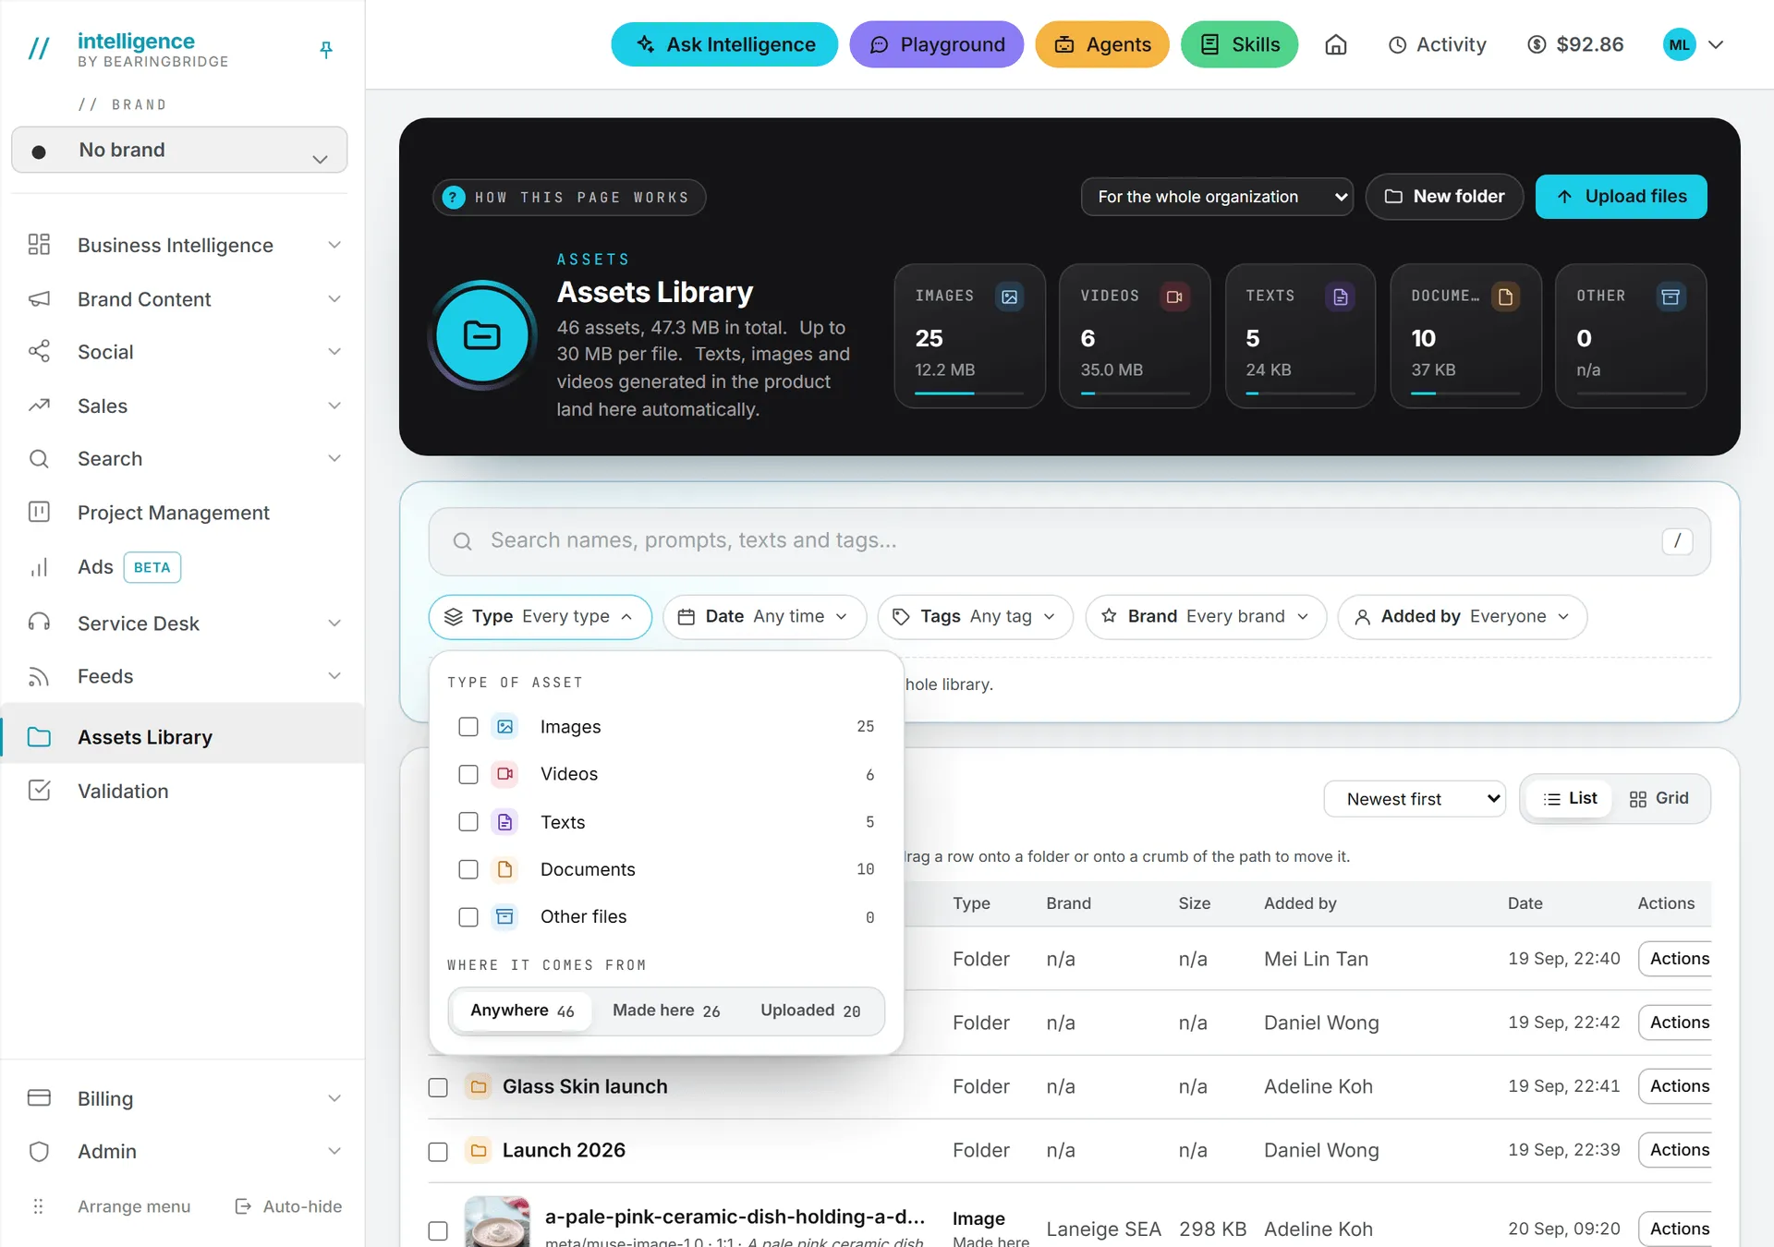Check the Other files checkbox
This screenshot has height=1247, width=1774.
[468, 917]
